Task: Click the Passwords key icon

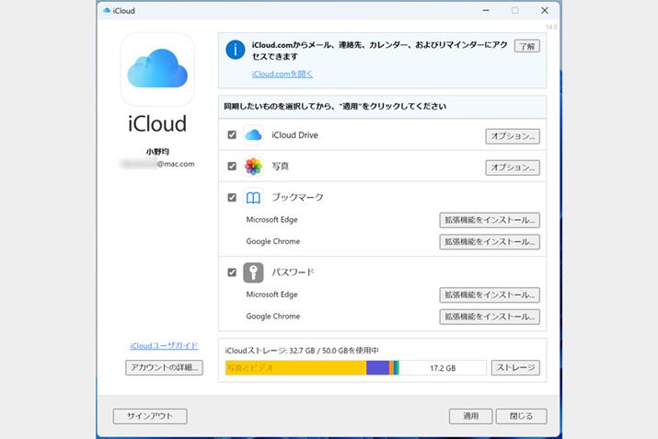Action: click(x=253, y=272)
